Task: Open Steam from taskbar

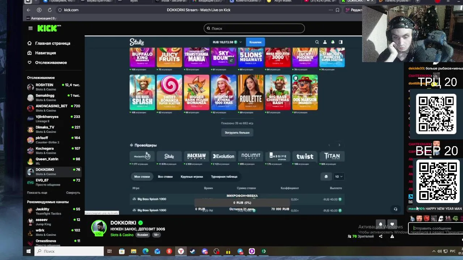Action: 192,251
